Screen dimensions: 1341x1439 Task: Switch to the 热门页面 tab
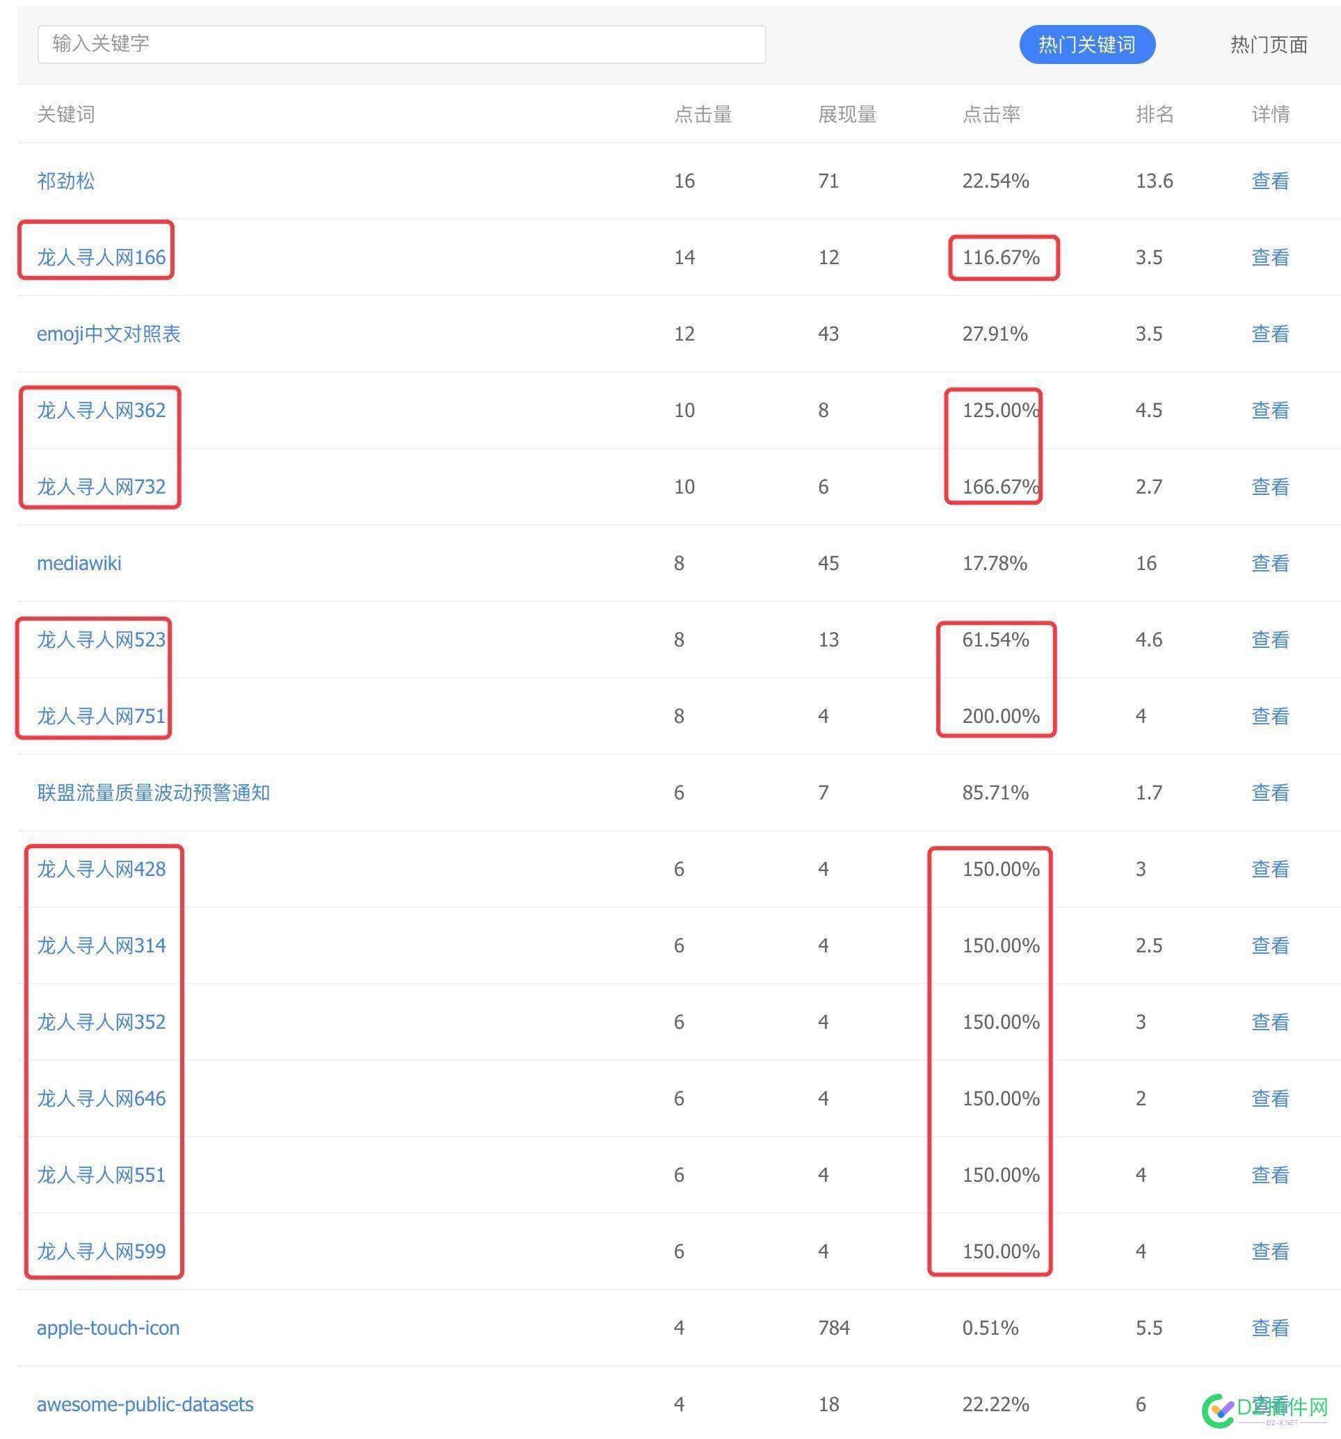pyautogui.click(x=1268, y=45)
